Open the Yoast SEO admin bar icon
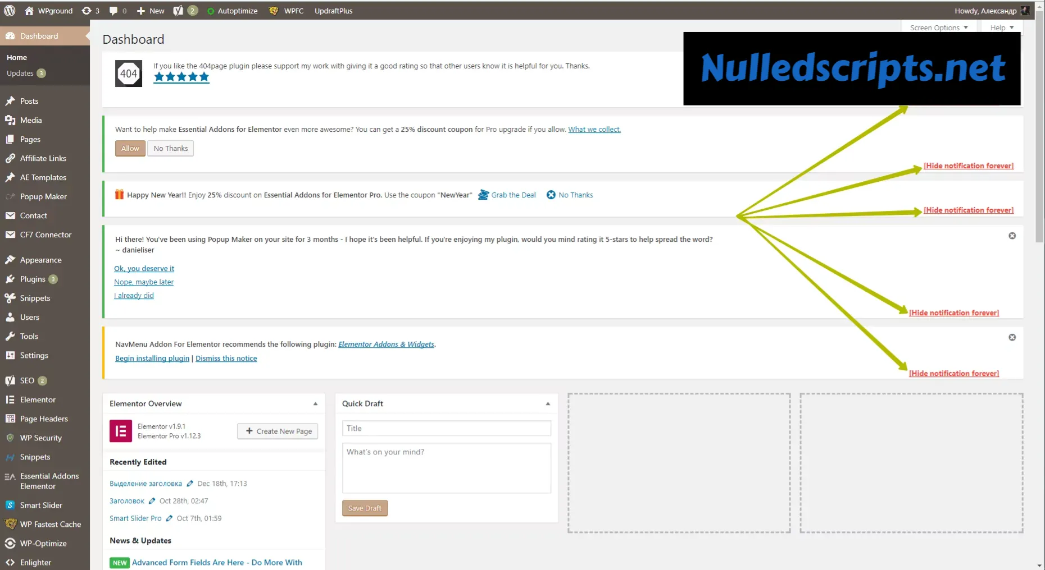 coord(185,11)
